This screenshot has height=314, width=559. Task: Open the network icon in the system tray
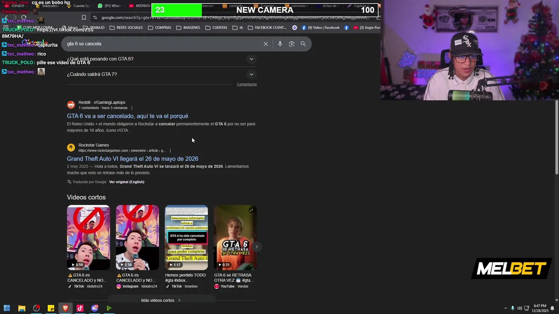point(526,308)
